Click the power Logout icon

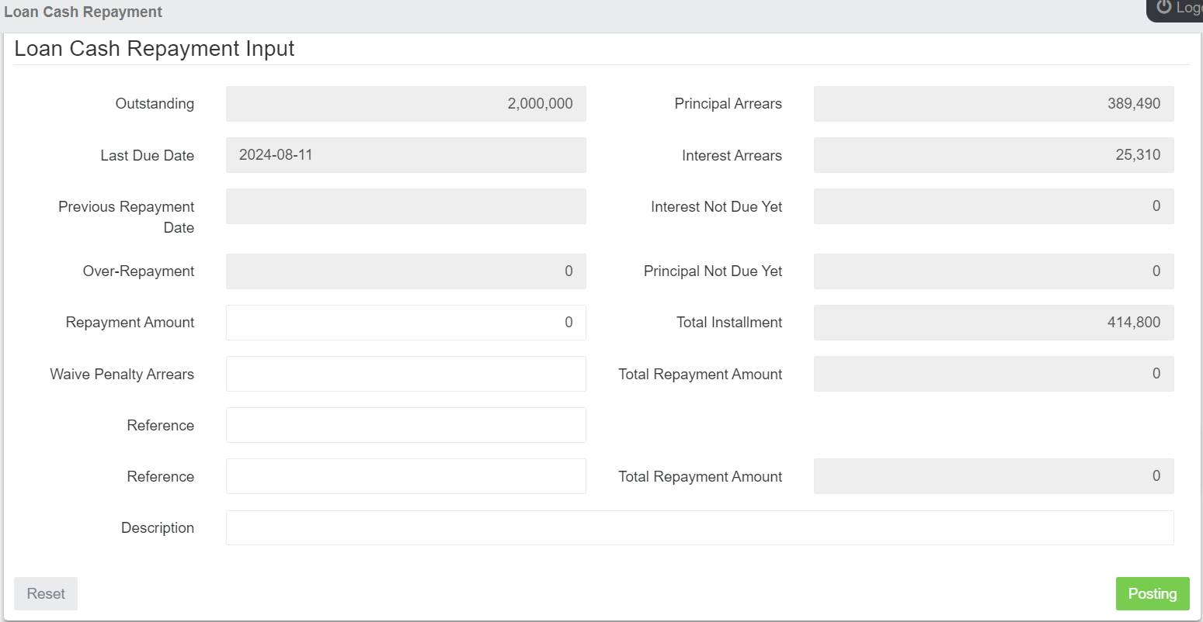point(1163,8)
